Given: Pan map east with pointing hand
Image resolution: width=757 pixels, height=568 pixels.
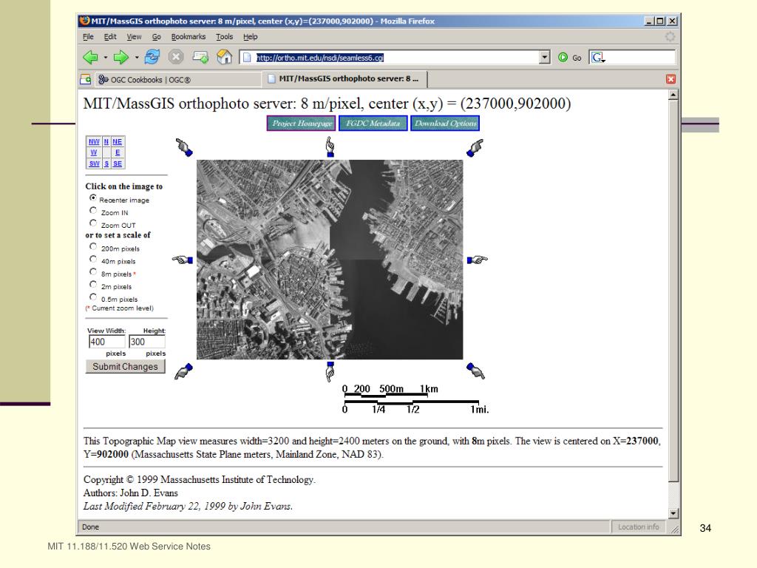Looking at the screenshot, I should point(478,260).
